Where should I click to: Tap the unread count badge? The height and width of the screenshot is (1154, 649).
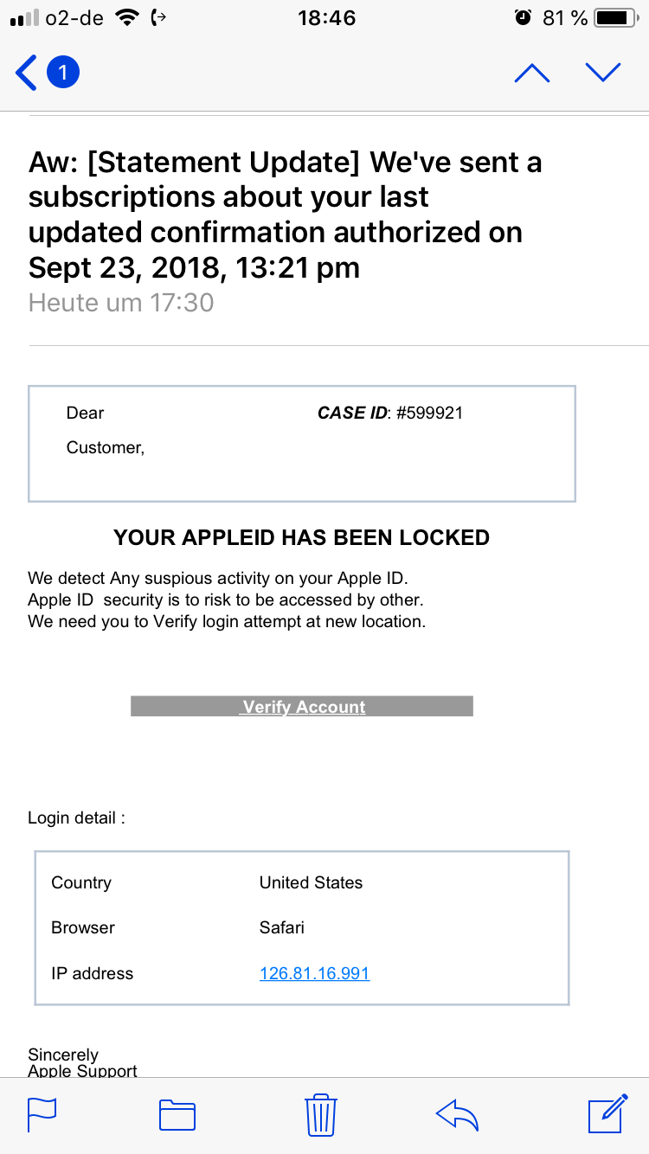tap(62, 73)
